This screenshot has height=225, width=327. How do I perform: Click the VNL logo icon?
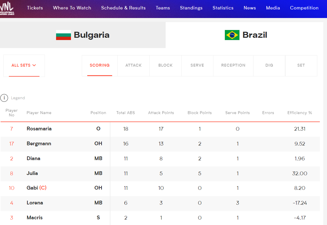tap(7, 8)
